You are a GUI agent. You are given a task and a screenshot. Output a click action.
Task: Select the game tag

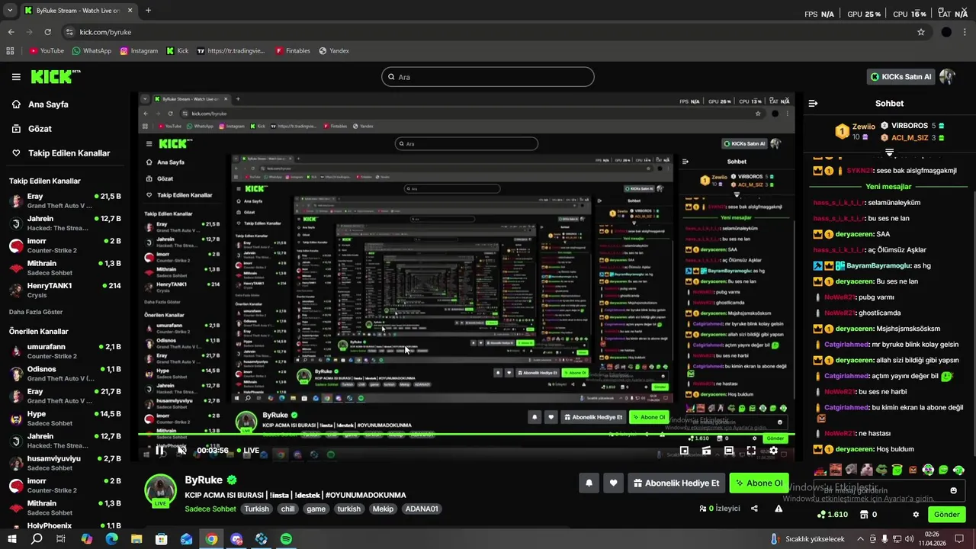coord(316,509)
